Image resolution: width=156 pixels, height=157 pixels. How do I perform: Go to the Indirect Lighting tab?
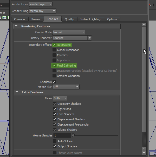point(90,19)
